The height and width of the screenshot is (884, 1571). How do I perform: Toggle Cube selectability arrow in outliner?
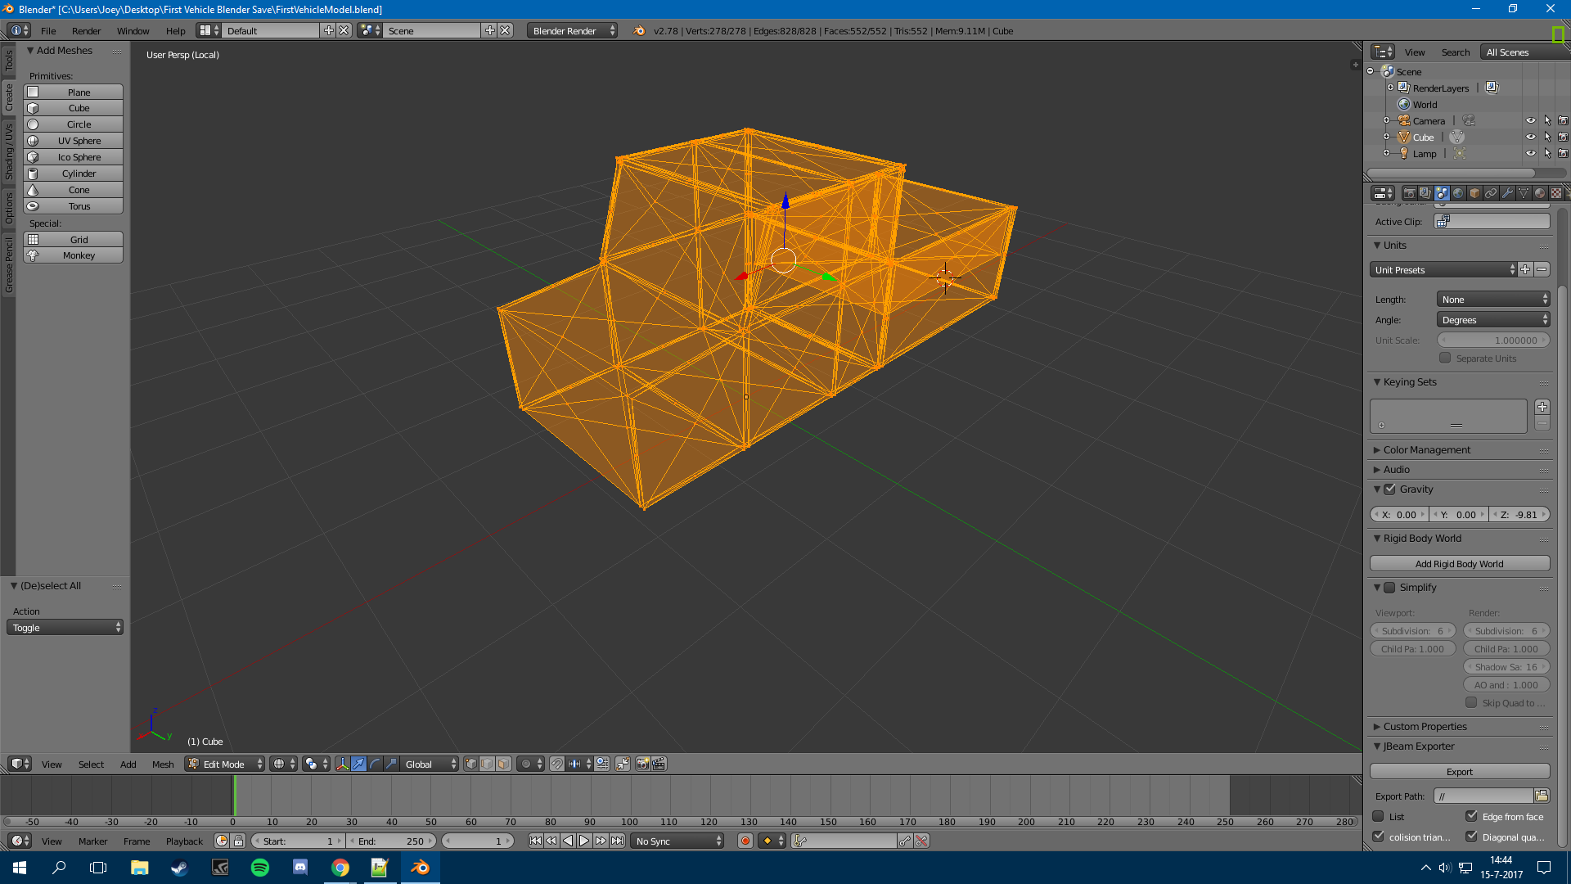point(1547,137)
